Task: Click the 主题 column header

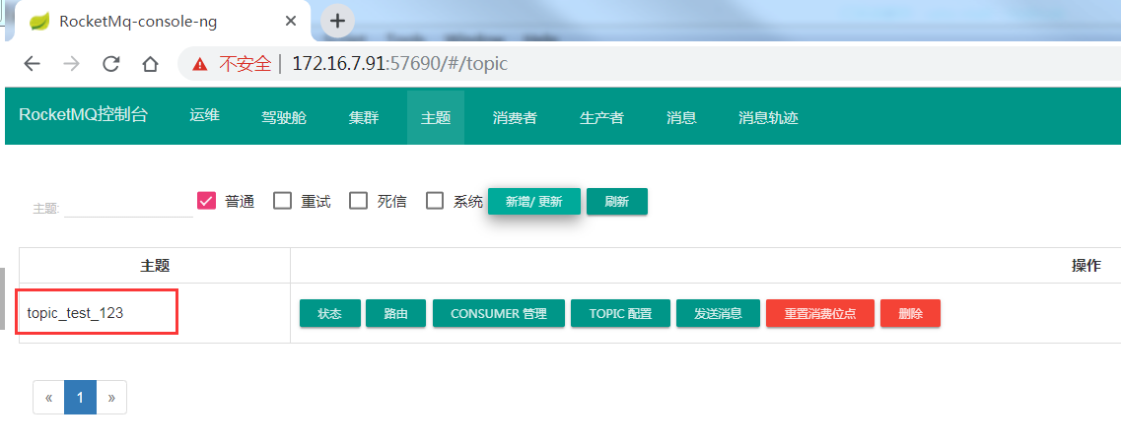Action: tap(155, 266)
